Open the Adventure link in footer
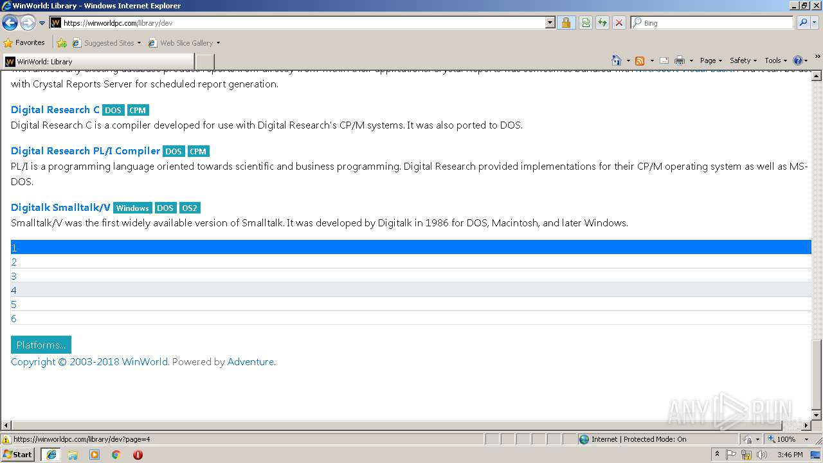Viewport: 823px width, 463px height. 251,361
